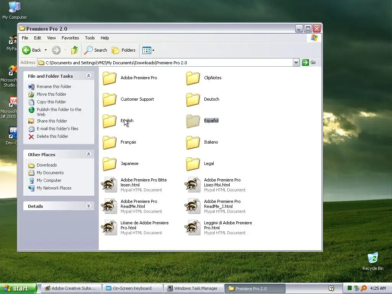Select Léame de Adobe Premiere Pro.html icon
Screen dimensions: 392x294
(109, 228)
